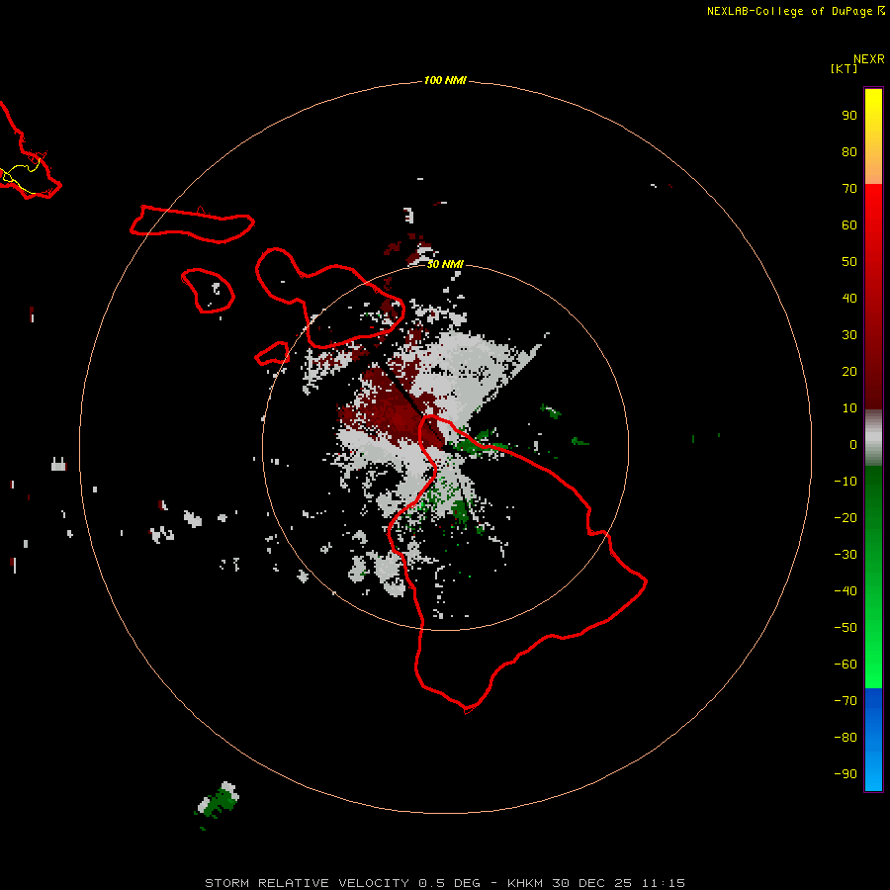This screenshot has height=890, width=890.
Task: Click the [KT] units label above colorbar
Action: (x=844, y=68)
